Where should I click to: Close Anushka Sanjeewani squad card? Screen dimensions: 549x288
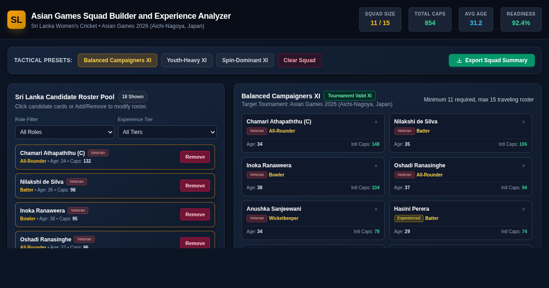coord(376,209)
